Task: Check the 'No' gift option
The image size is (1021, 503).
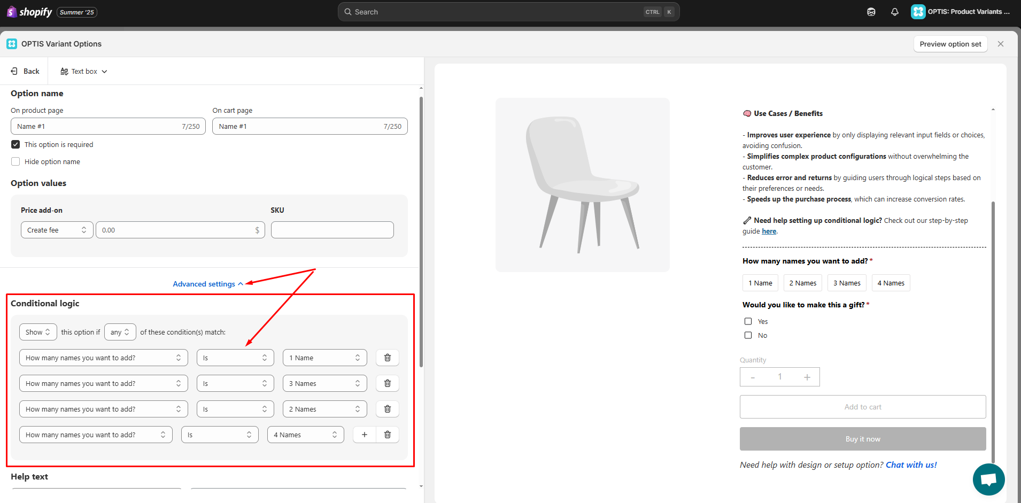Action: 748,335
